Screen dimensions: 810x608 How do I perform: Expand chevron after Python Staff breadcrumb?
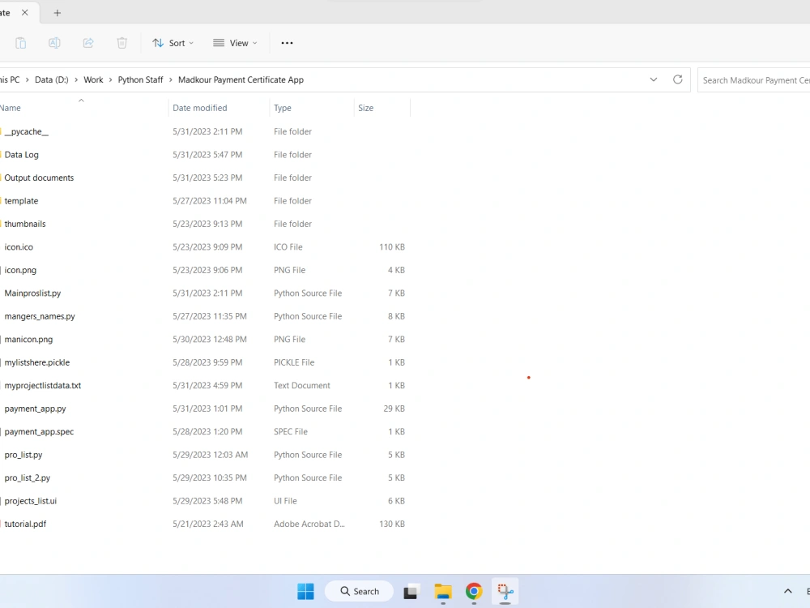tap(170, 79)
